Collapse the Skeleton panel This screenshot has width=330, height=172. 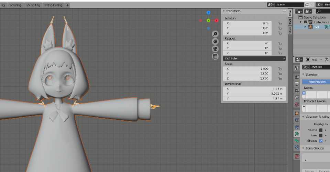pos(303,75)
